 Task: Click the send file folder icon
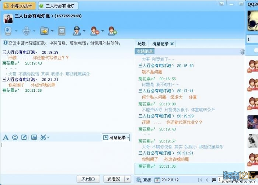tap(45, 31)
